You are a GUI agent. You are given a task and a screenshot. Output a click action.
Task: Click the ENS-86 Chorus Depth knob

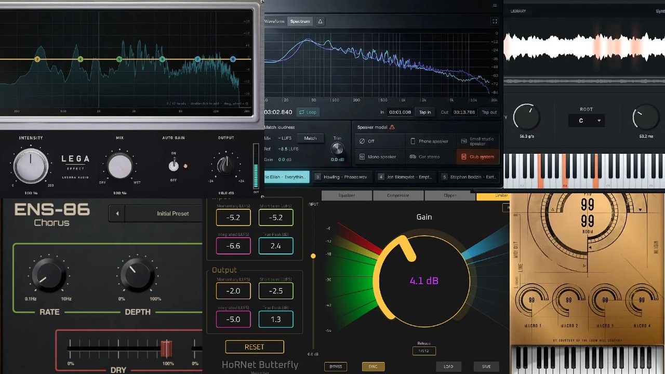tap(138, 275)
